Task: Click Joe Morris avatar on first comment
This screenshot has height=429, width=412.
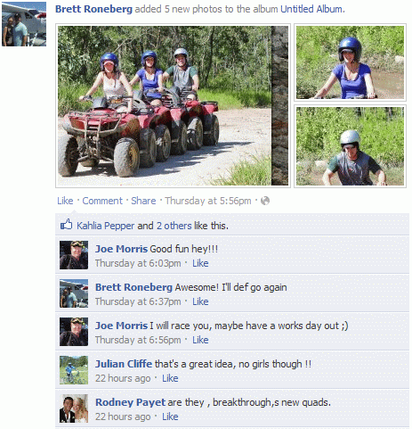Action: coord(74,255)
